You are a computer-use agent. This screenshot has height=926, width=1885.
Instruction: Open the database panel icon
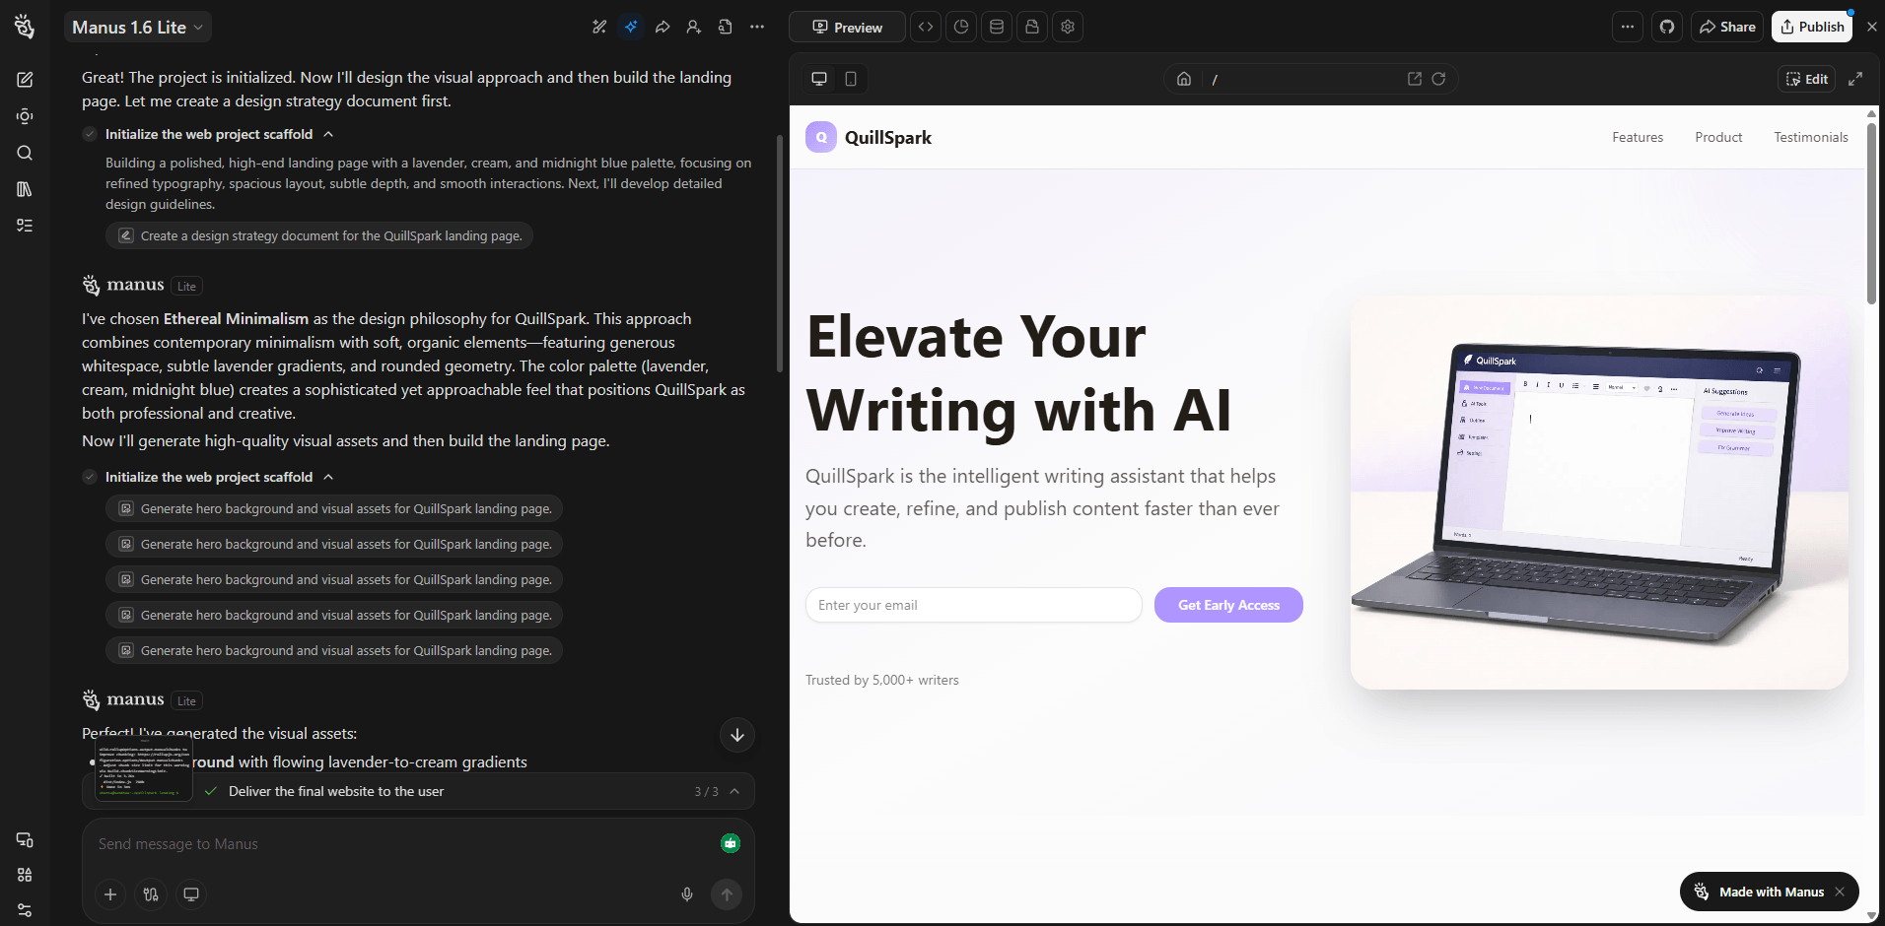997,27
